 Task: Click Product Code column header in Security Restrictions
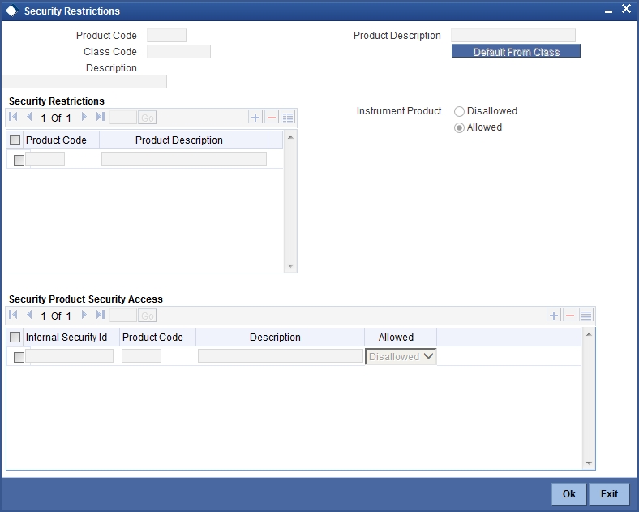[56, 140]
